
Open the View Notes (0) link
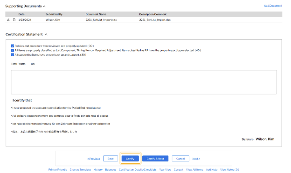229,170
